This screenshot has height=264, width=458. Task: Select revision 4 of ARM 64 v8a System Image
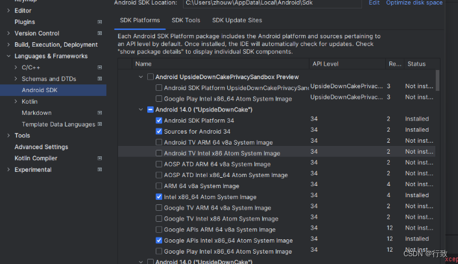pyautogui.click(x=389, y=184)
